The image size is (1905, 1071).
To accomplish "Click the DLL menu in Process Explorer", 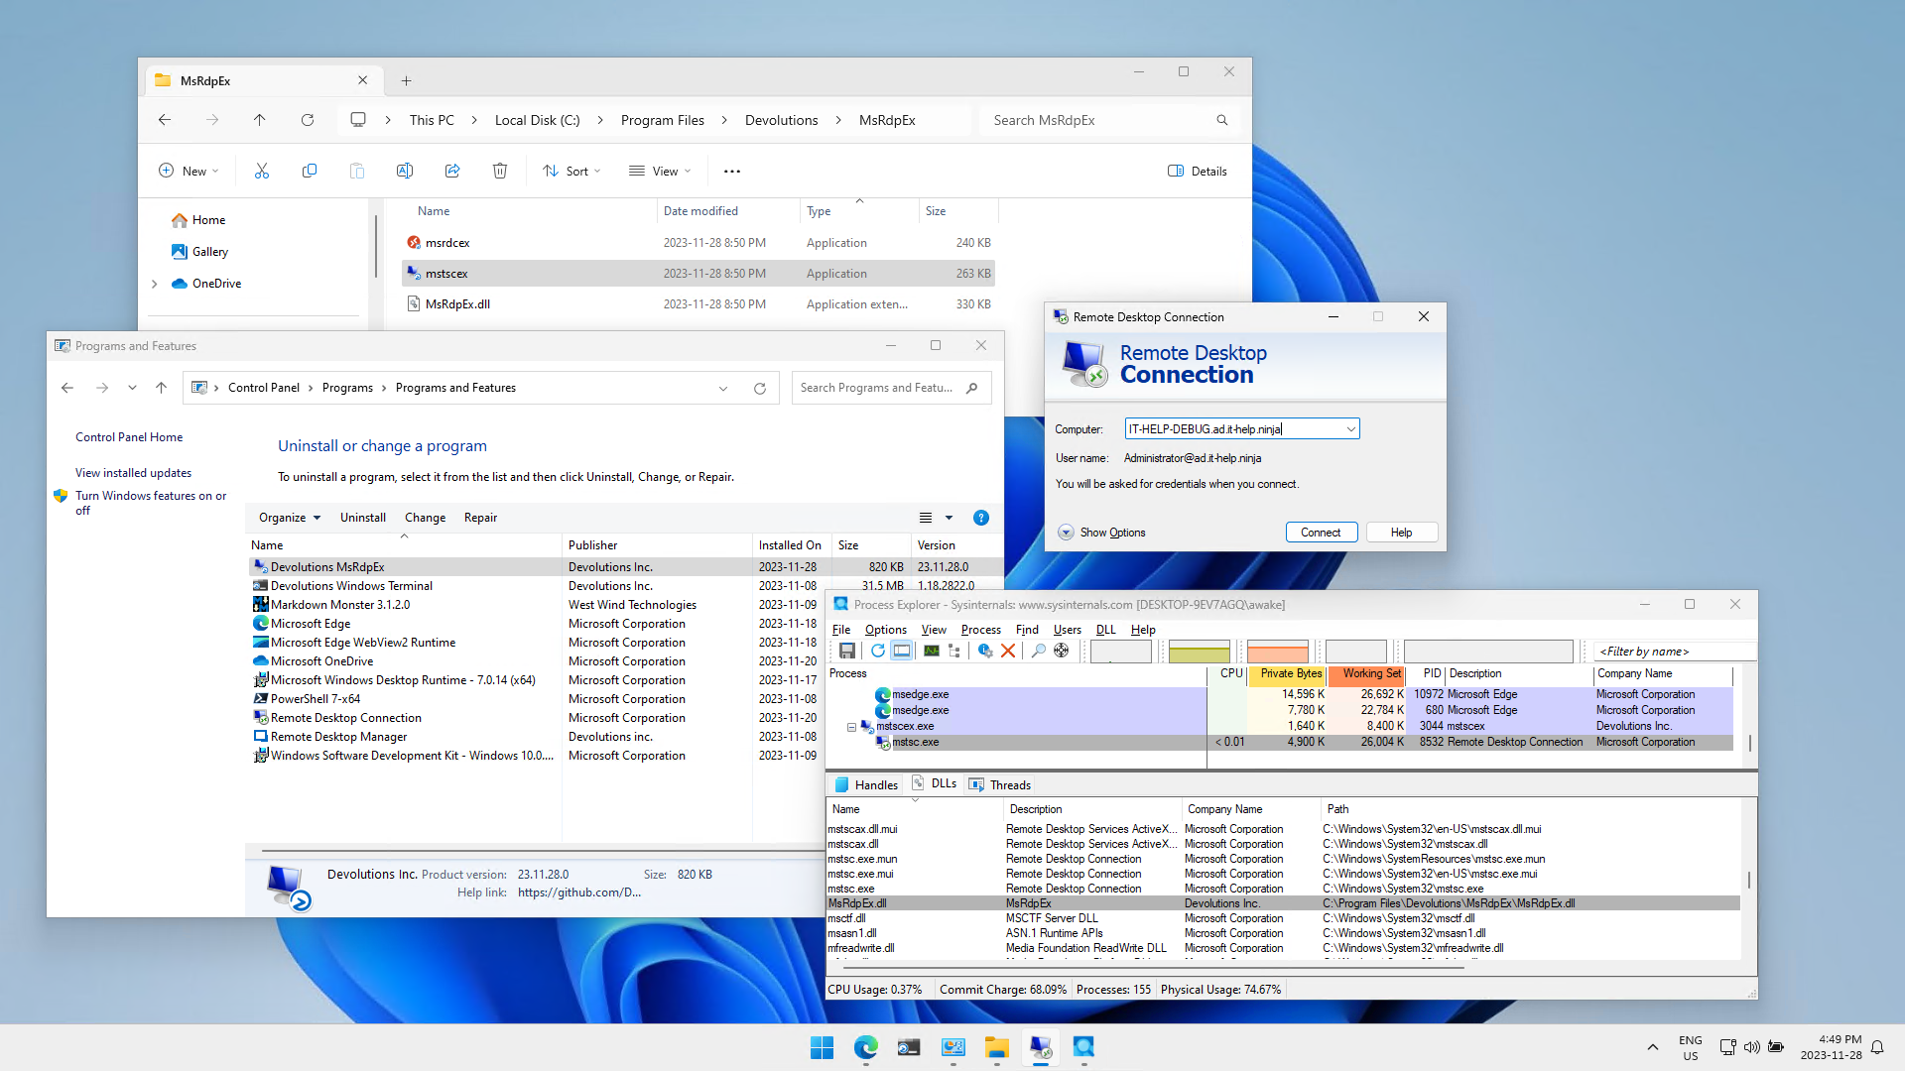I will coord(1104,629).
